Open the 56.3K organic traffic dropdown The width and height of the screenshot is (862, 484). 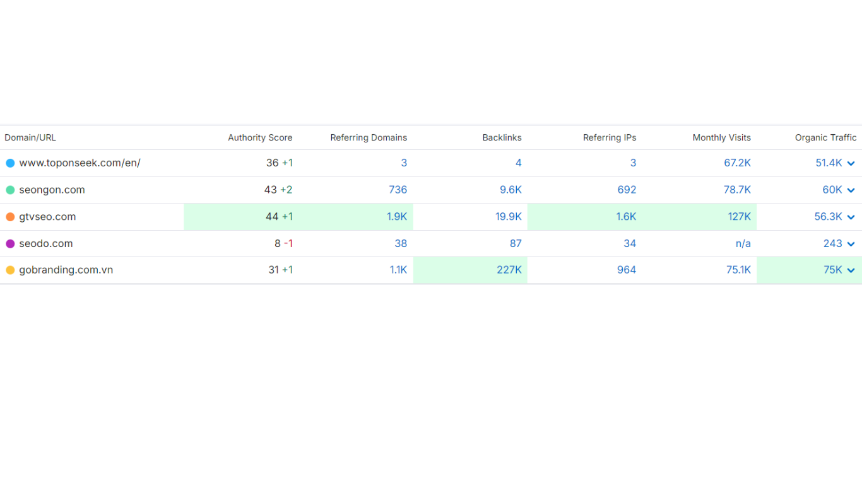tap(851, 217)
